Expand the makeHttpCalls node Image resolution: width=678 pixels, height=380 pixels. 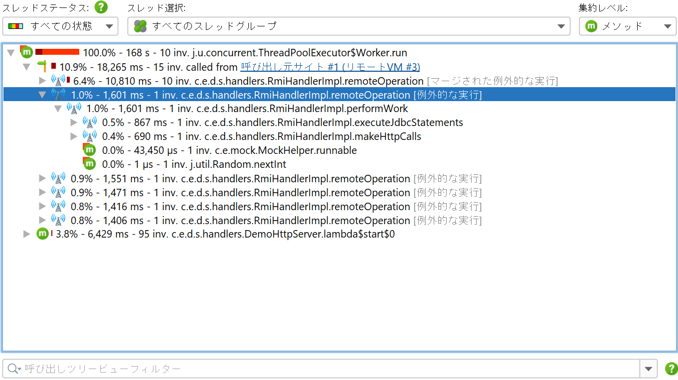[74, 136]
